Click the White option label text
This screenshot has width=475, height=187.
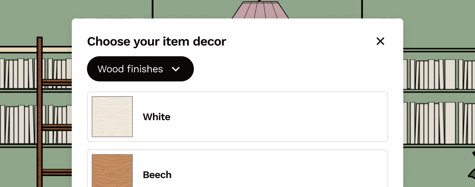pos(156,117)
